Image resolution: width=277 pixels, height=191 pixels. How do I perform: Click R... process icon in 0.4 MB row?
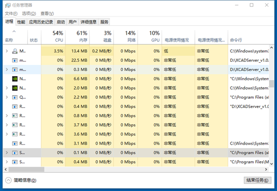pos(14,106)
